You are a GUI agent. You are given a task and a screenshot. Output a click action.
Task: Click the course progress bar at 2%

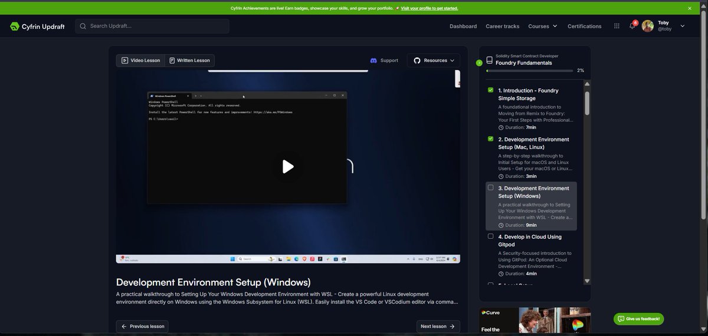(x=530, y=71)
